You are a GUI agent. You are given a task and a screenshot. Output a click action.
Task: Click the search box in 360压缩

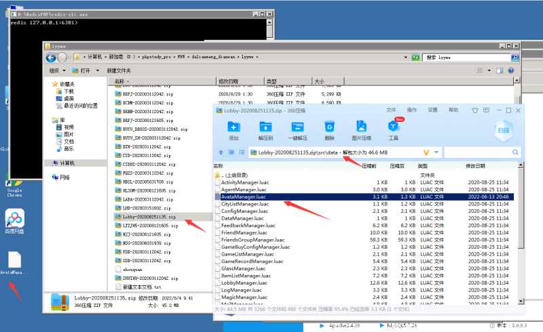[482, 153]
